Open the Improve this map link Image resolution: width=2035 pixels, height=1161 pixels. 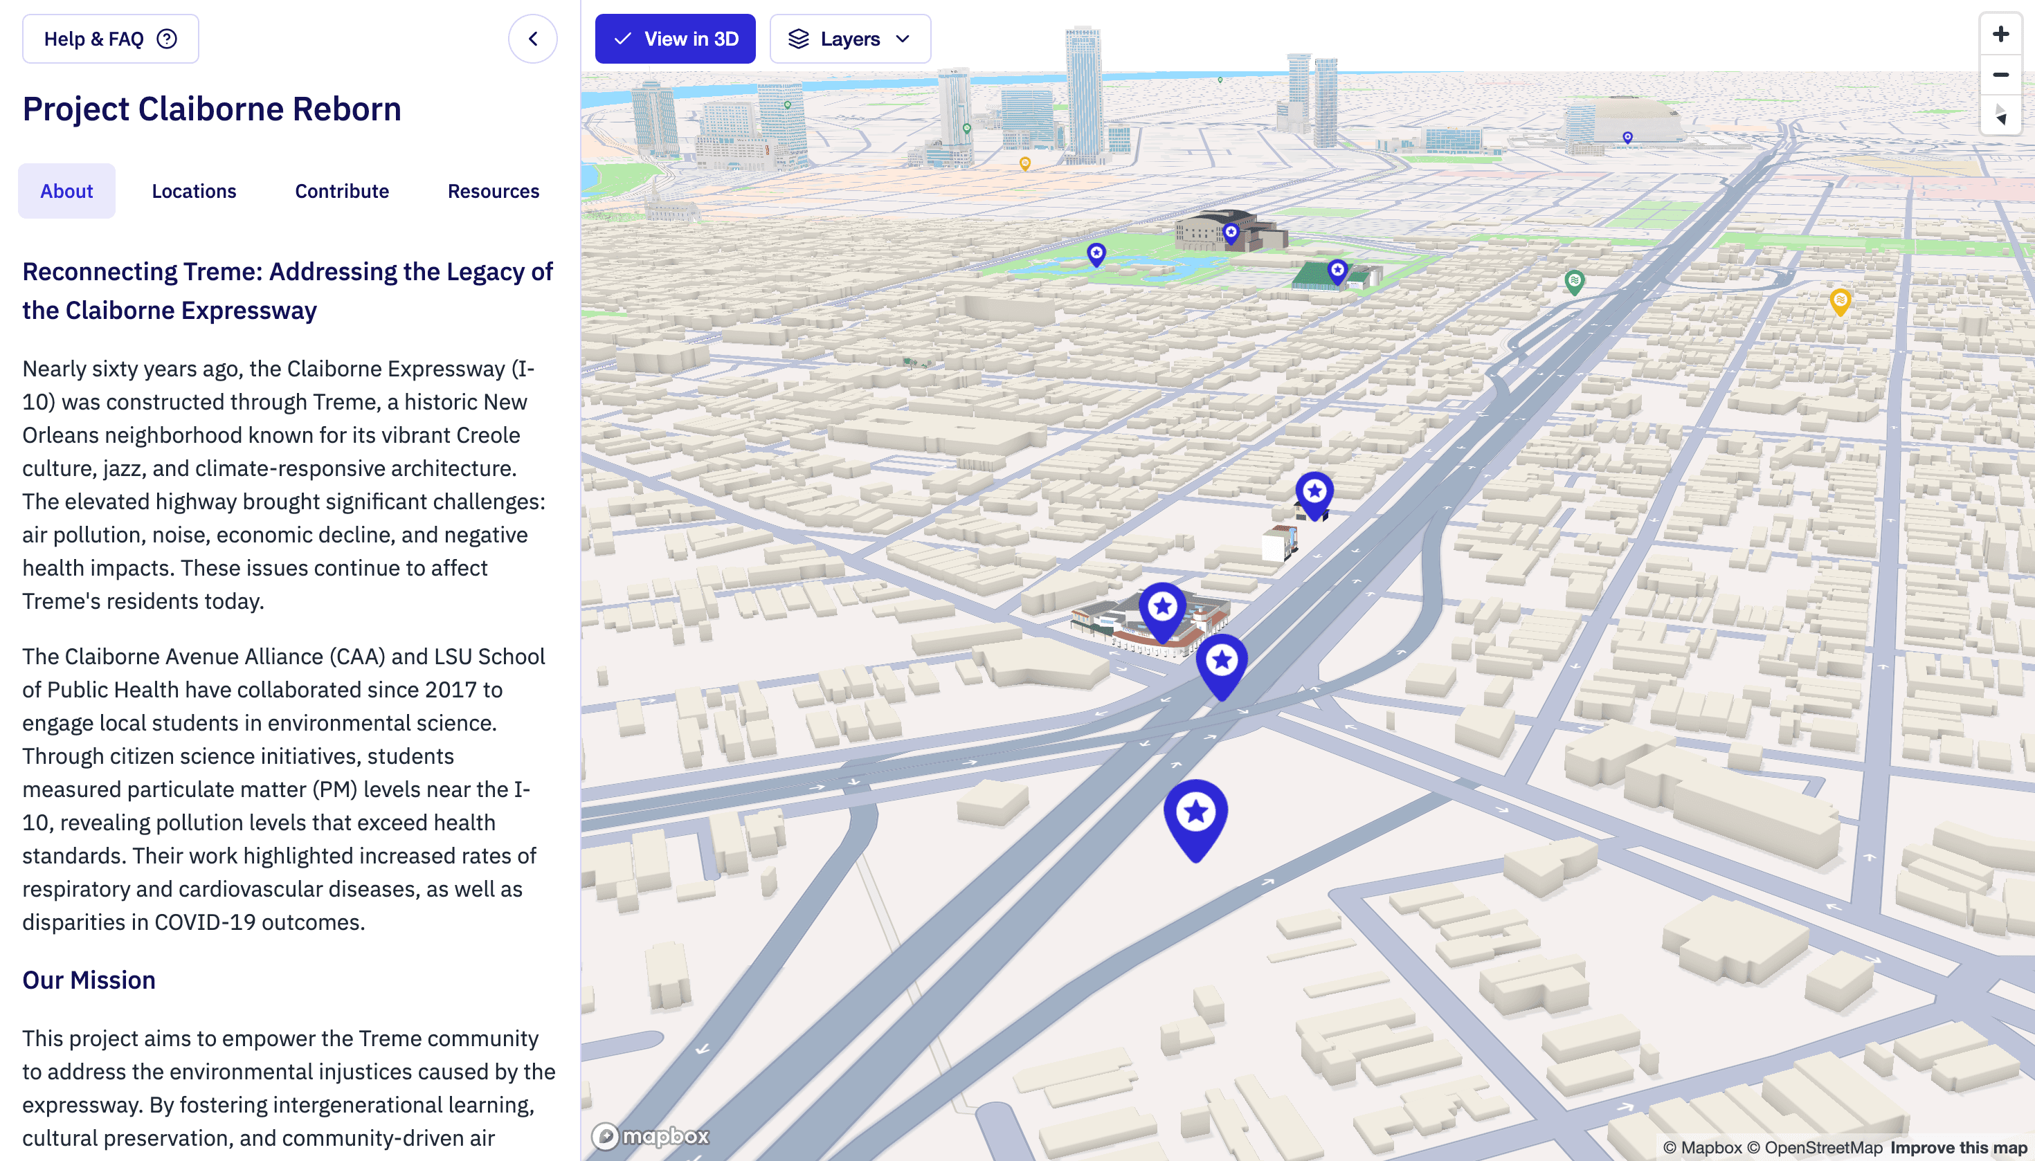pos(1958,1147)
